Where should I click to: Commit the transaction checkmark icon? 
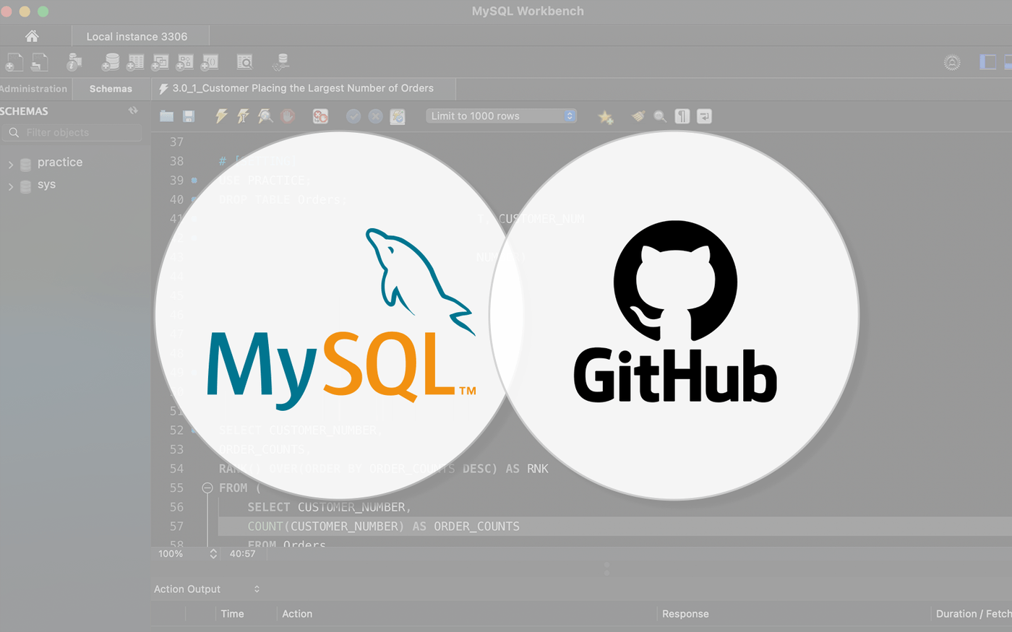coord(353,116)
